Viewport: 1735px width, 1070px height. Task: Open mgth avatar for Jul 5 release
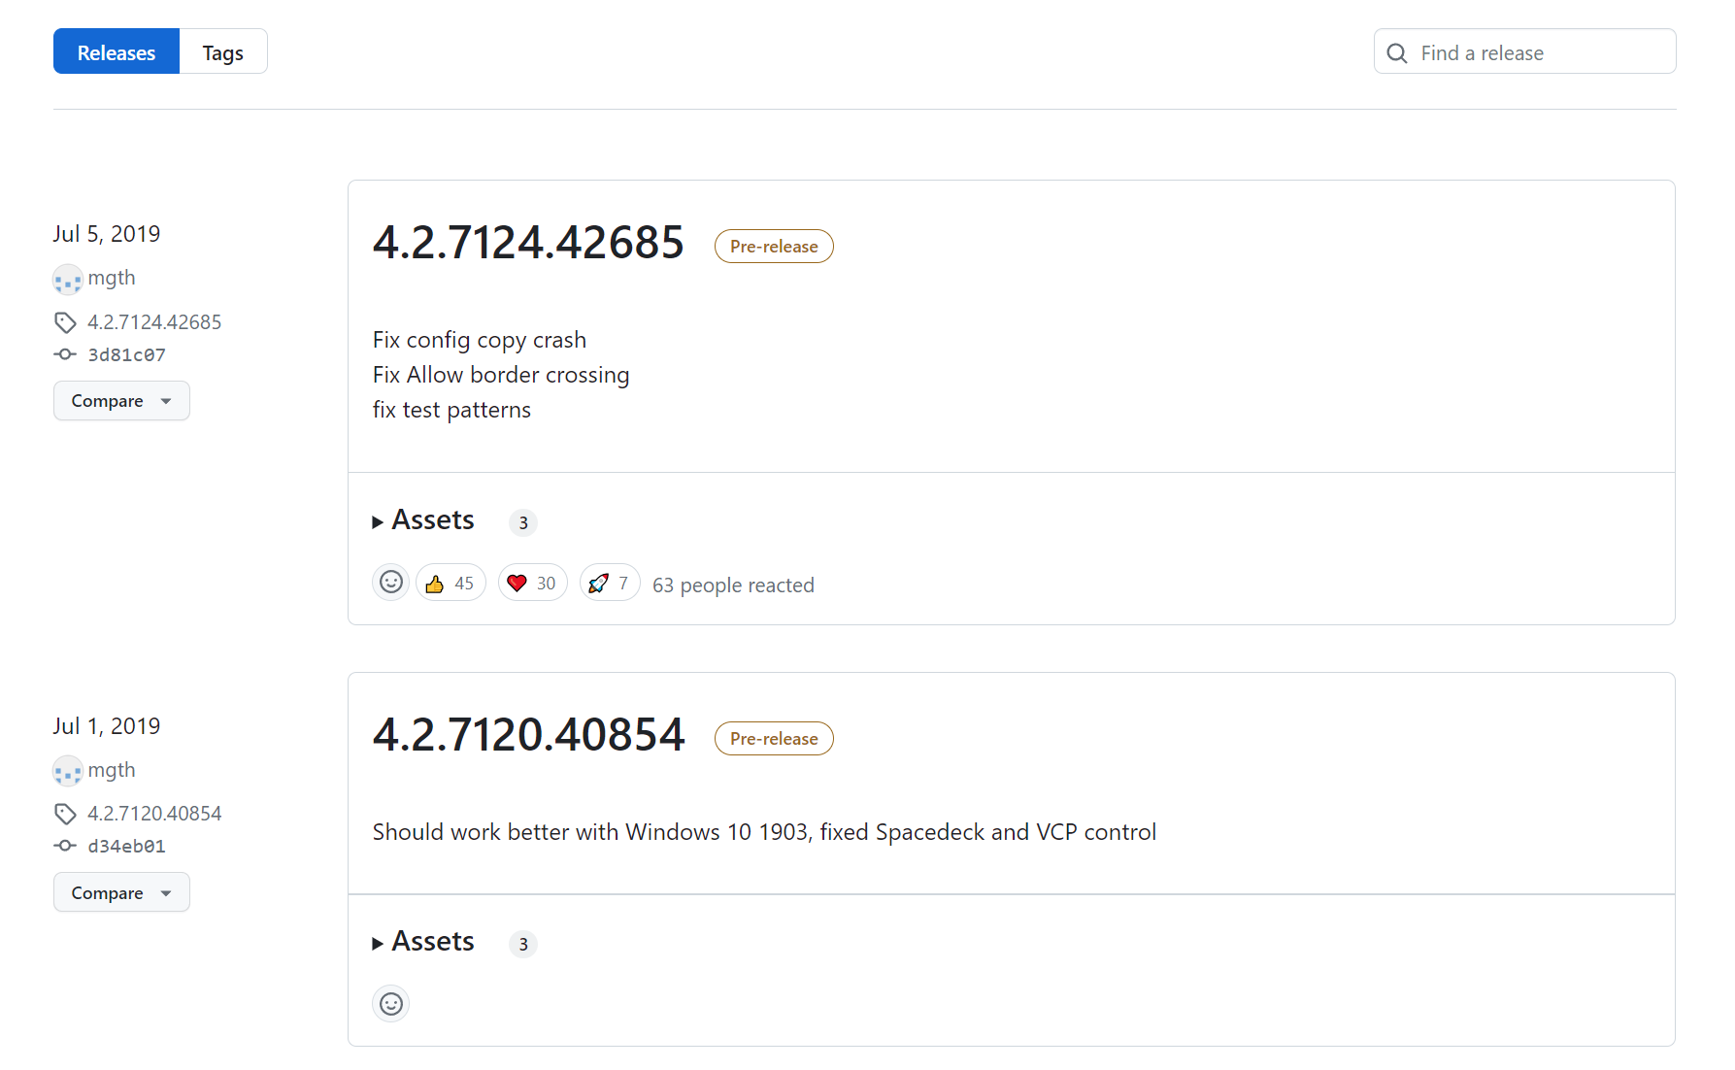click(x=68, y=280)
